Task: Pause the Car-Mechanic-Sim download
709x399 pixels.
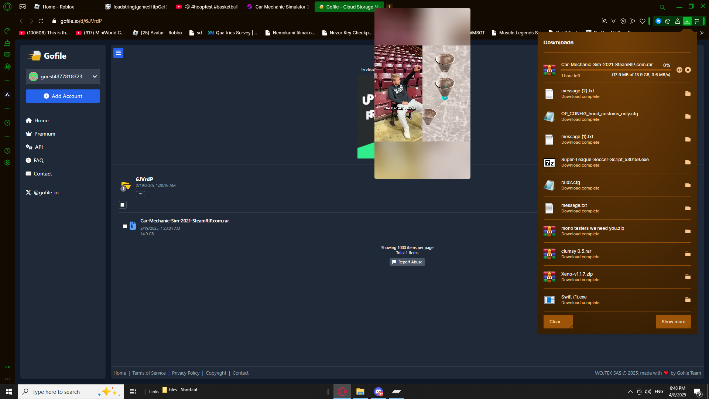Action: coord(679,70)
